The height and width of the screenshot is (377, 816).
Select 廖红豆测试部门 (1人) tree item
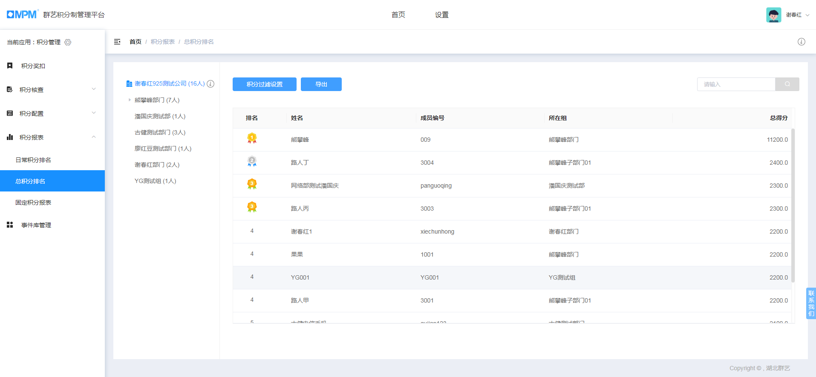tap(163, 149)
